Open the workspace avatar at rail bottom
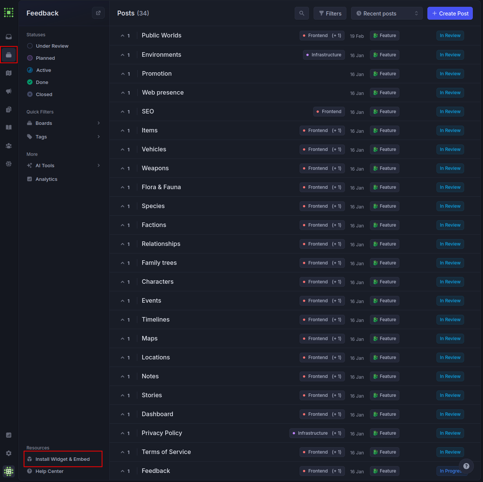This screenshot has height=482, width=483. (x=9, y=471)
